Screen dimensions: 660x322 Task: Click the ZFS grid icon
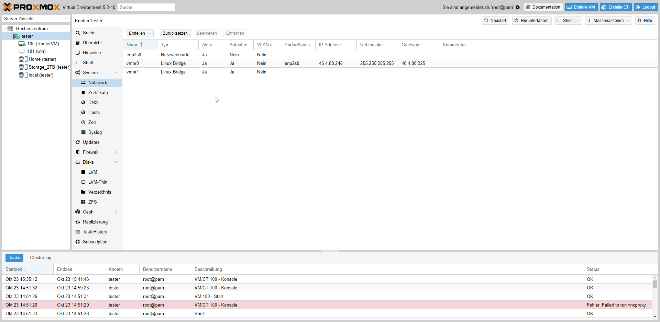[x=83, y=202]
